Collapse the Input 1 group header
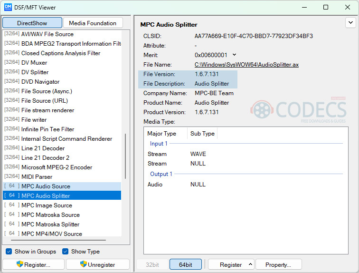 (159, 144)
